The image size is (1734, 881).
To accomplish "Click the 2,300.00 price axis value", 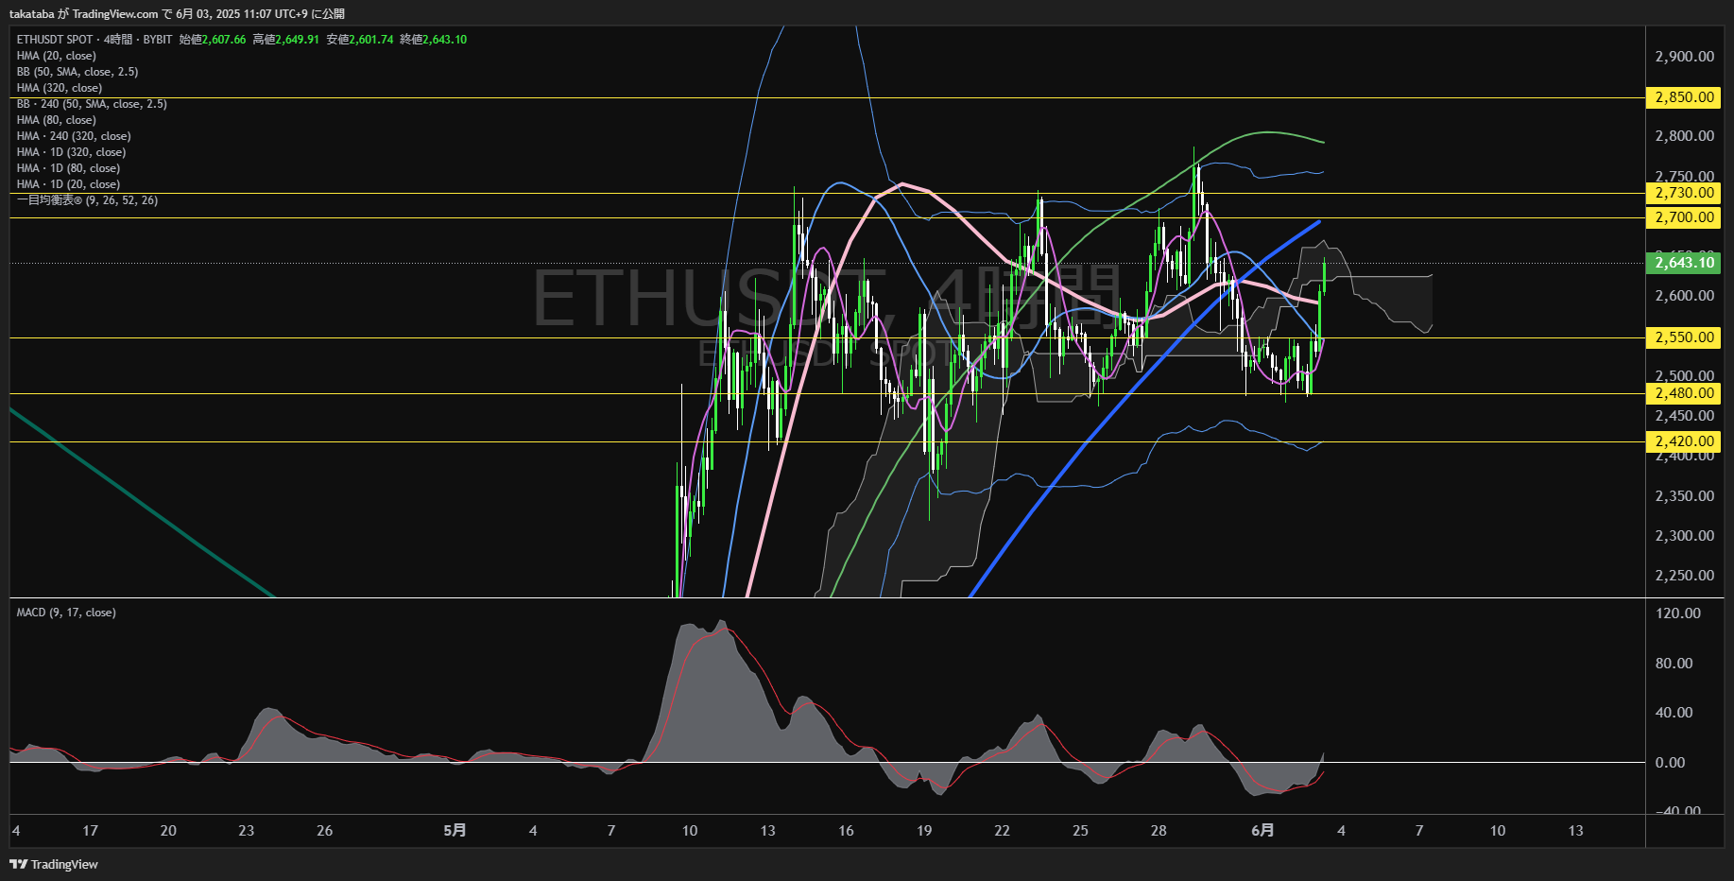I will point(1684,536).
